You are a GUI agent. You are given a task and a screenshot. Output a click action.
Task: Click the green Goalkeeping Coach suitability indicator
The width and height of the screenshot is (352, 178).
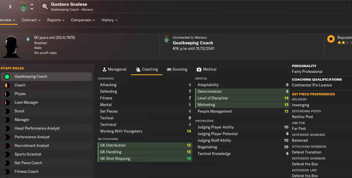pos(7,77)
